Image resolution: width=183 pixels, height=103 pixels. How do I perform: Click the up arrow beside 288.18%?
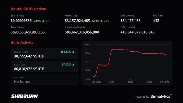[73, 52]
